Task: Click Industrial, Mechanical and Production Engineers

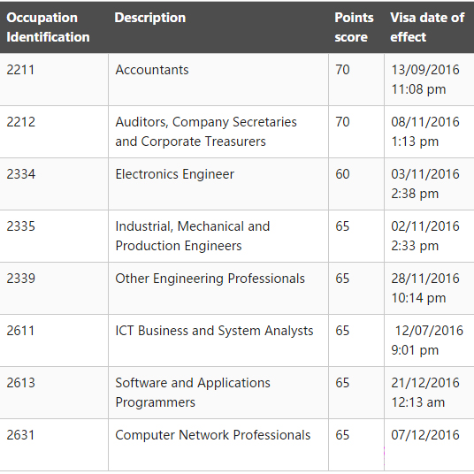Action: (193, 236)
